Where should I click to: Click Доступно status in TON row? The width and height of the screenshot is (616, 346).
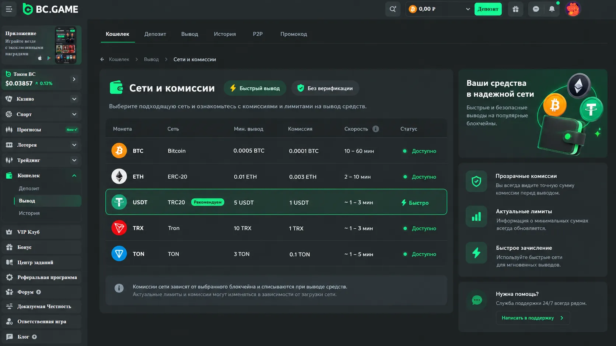(x=420, y=254)
